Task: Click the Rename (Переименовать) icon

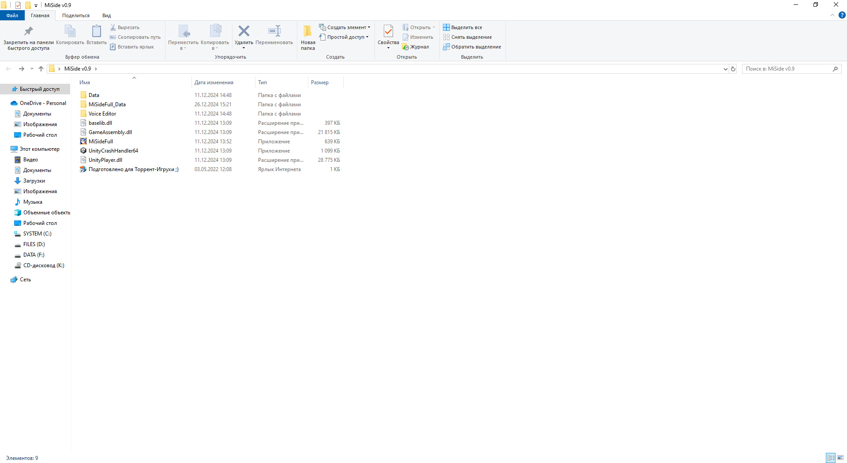Action: (x=274, y=31)
